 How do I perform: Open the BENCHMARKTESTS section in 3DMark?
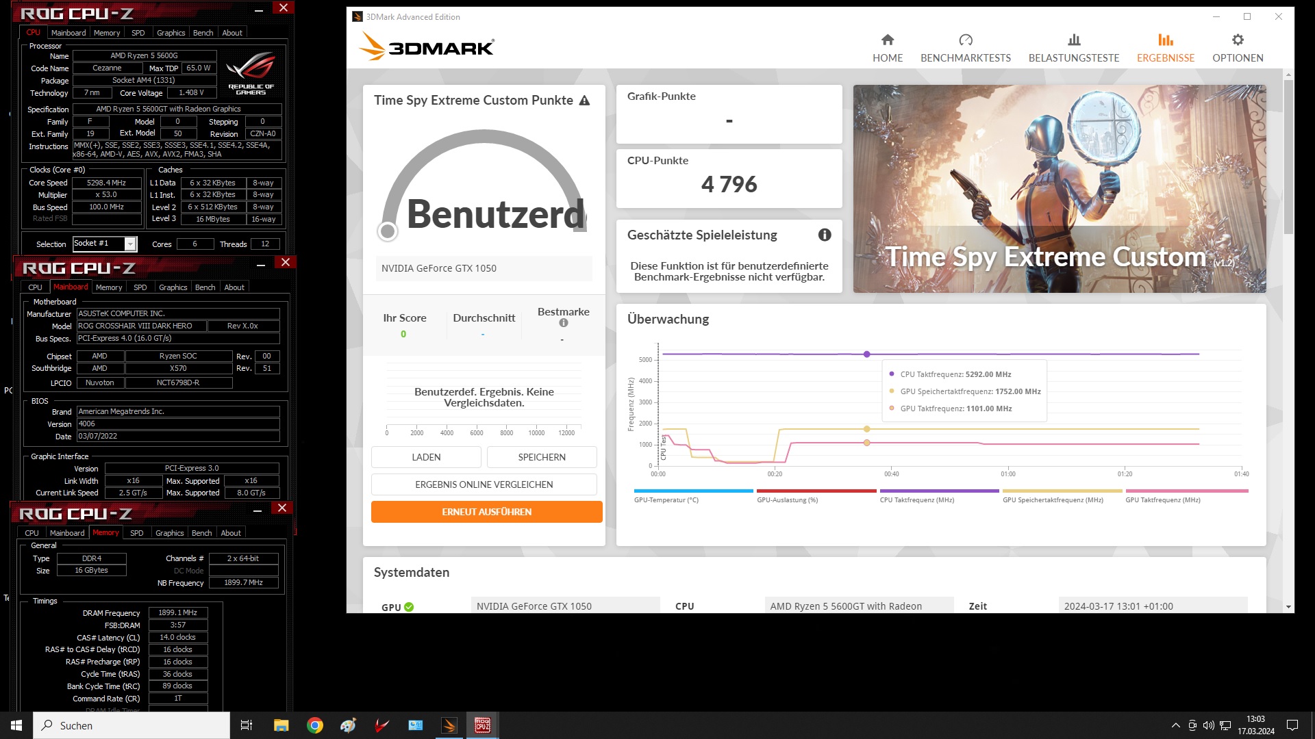[x=966, y=49]
